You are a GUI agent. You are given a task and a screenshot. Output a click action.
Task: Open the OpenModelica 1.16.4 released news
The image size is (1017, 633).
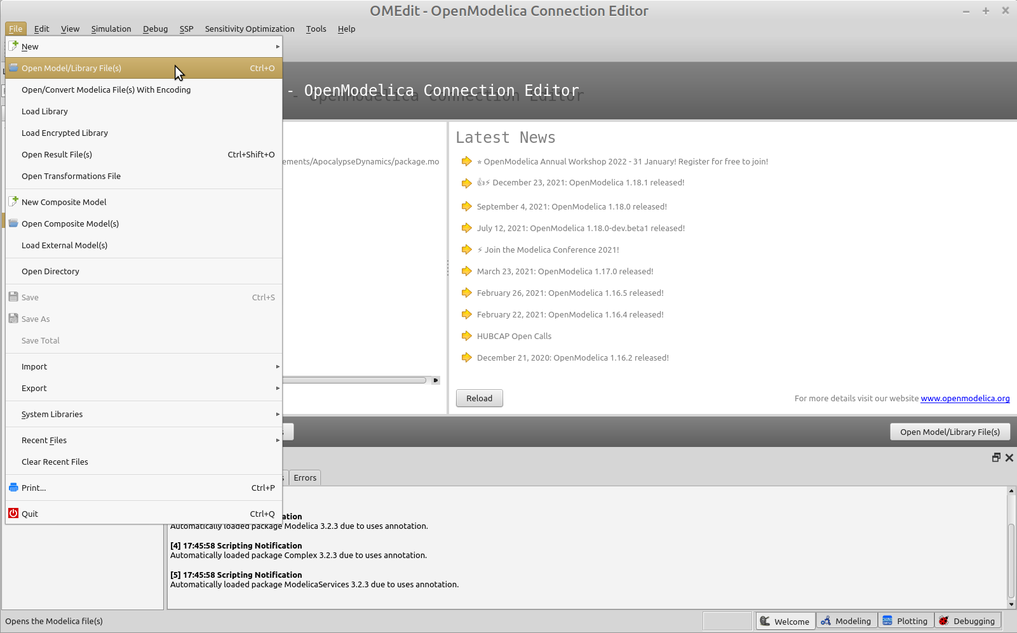pos(570,314)
